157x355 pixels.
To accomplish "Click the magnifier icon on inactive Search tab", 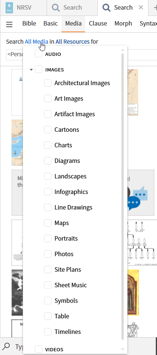I will 56,7.
